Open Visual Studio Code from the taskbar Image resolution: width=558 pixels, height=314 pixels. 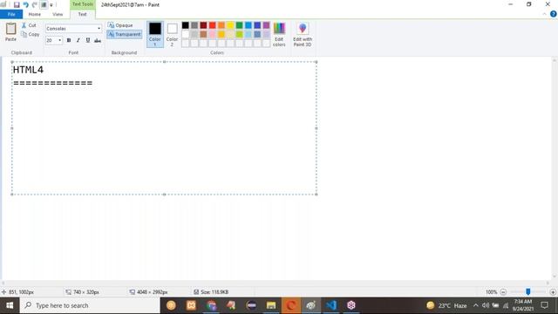[331, 305]
